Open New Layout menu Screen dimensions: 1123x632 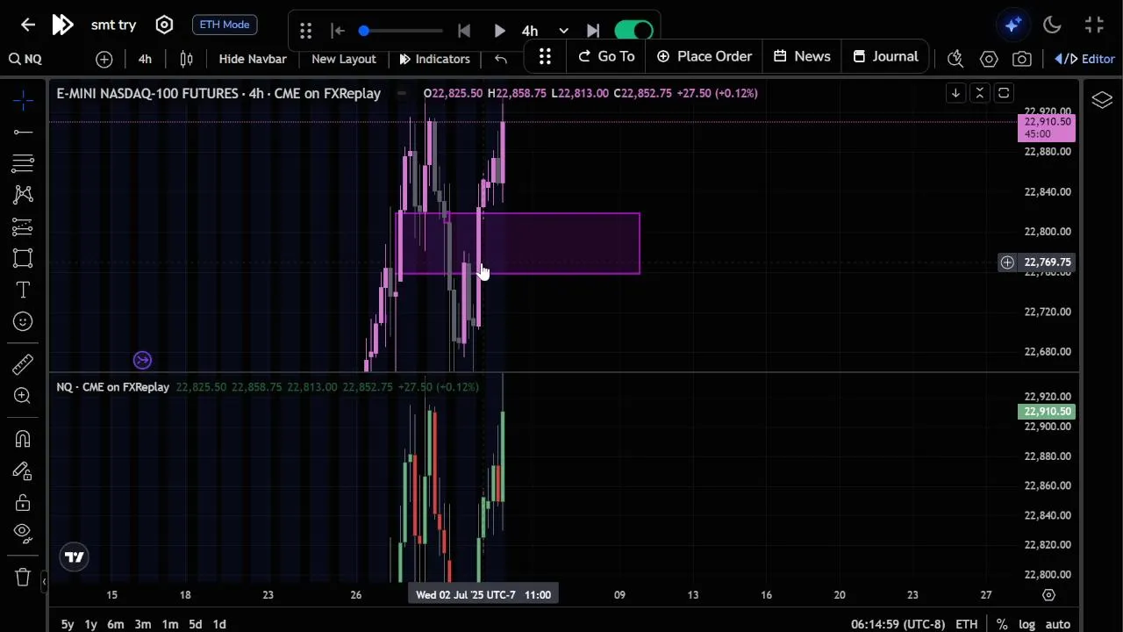click(x=344, y=59)
